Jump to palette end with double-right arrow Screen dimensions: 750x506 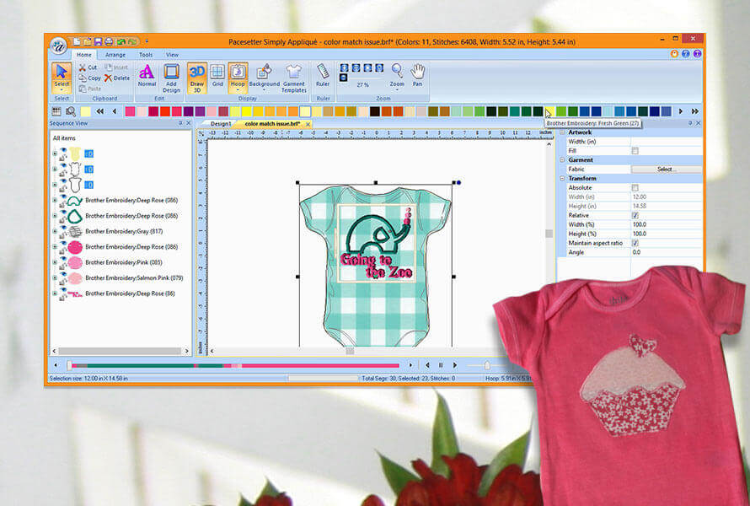[x=695, y=111]
